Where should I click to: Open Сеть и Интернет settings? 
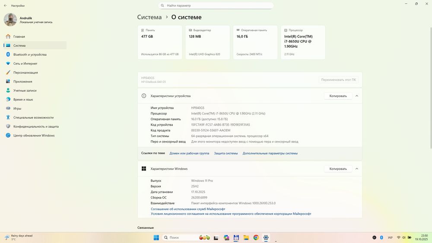35,63
